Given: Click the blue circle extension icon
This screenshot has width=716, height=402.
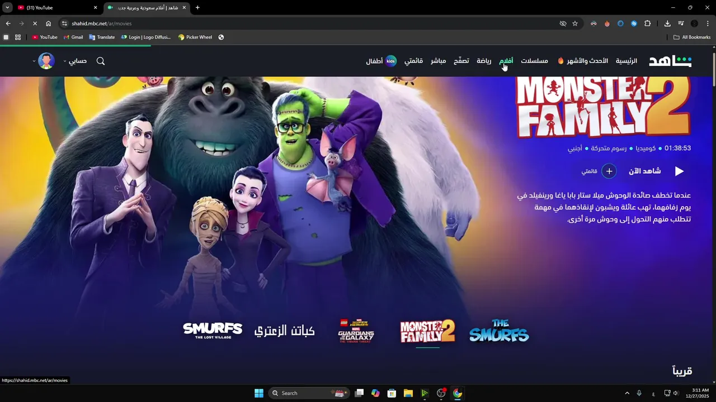Looking at the screenshot, I should tap(620, 23).
